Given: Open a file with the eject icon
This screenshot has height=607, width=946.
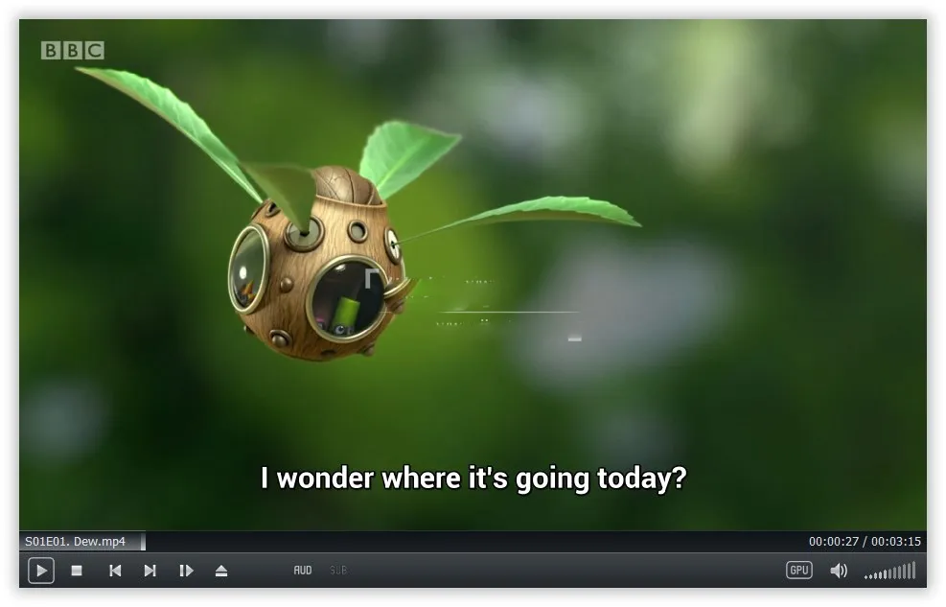Looking at the screenshot, I should coord(221,571).
